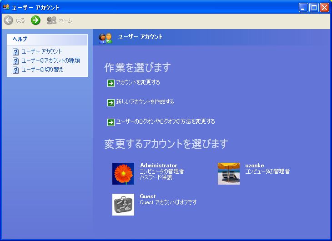
Task: Click the Guest account name
Action: pos(148,196)
